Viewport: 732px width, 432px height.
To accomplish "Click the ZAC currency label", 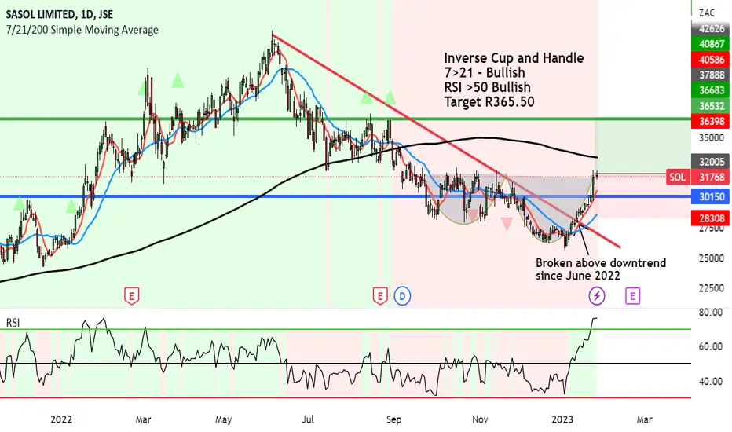I will tap(707, 13).
